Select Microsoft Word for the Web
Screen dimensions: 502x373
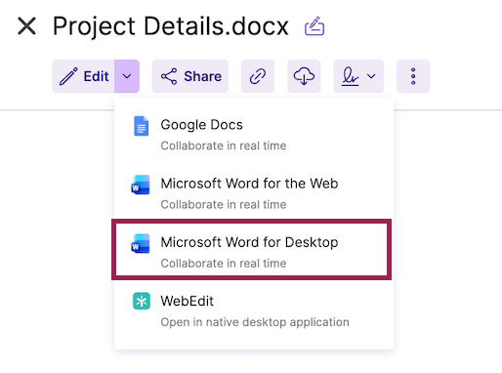click(x=254, y=193)
